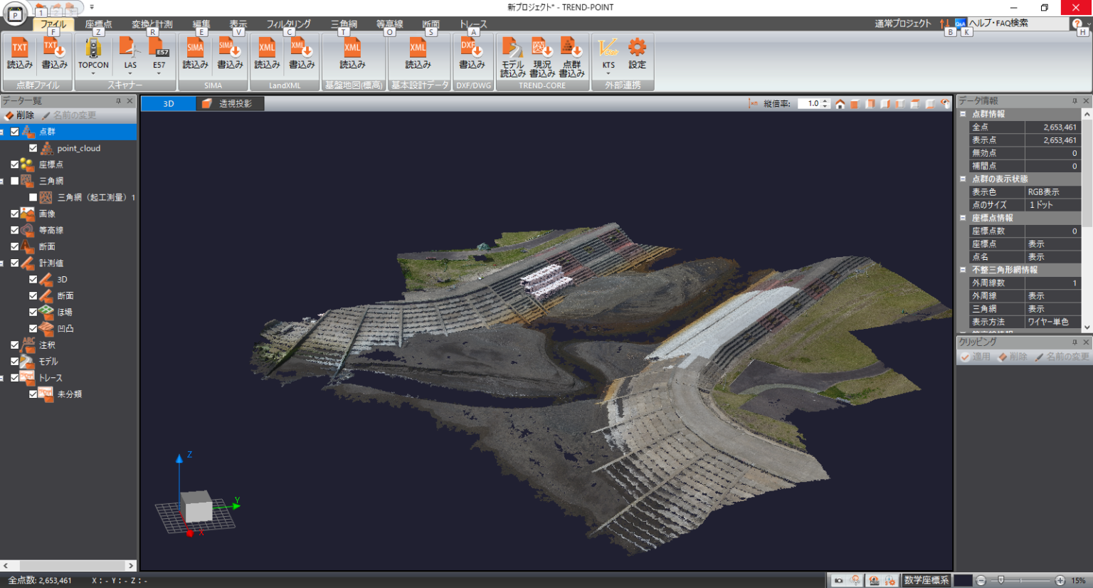1093x588 pixels.
Task: Open the TOPCON scanner dropdown
Action: coord(93,73)
